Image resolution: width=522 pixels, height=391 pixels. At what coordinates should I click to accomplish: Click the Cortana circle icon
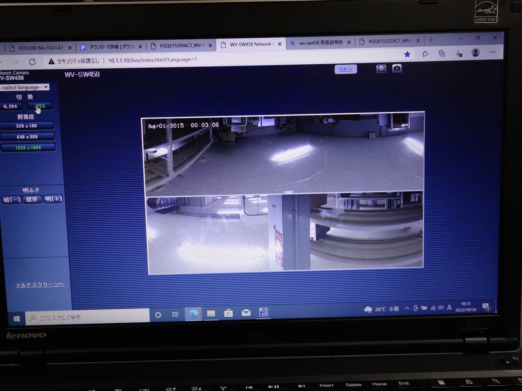point(158,315)
